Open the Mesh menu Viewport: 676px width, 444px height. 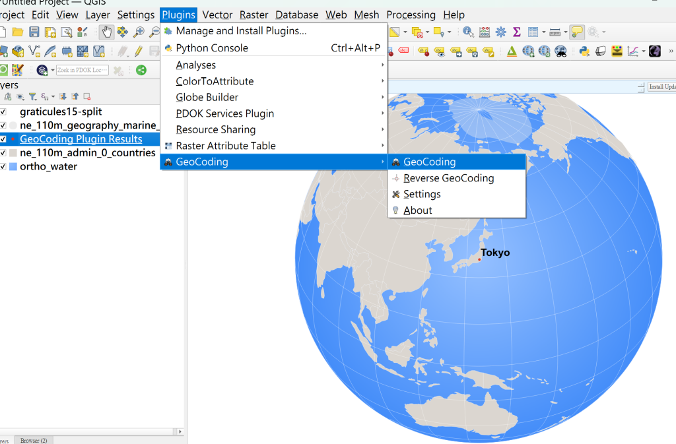pyautogui.click(x=366, y=15)
